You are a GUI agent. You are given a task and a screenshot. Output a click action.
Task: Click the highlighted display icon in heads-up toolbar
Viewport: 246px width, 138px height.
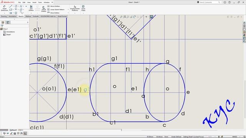[151, 17]
